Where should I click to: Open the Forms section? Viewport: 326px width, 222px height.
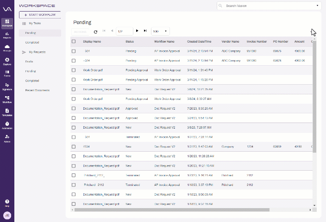(7, 74)
